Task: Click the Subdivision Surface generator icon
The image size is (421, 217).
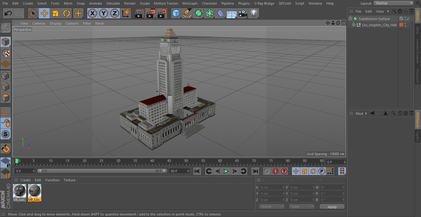Action: [x=198, y=13]
